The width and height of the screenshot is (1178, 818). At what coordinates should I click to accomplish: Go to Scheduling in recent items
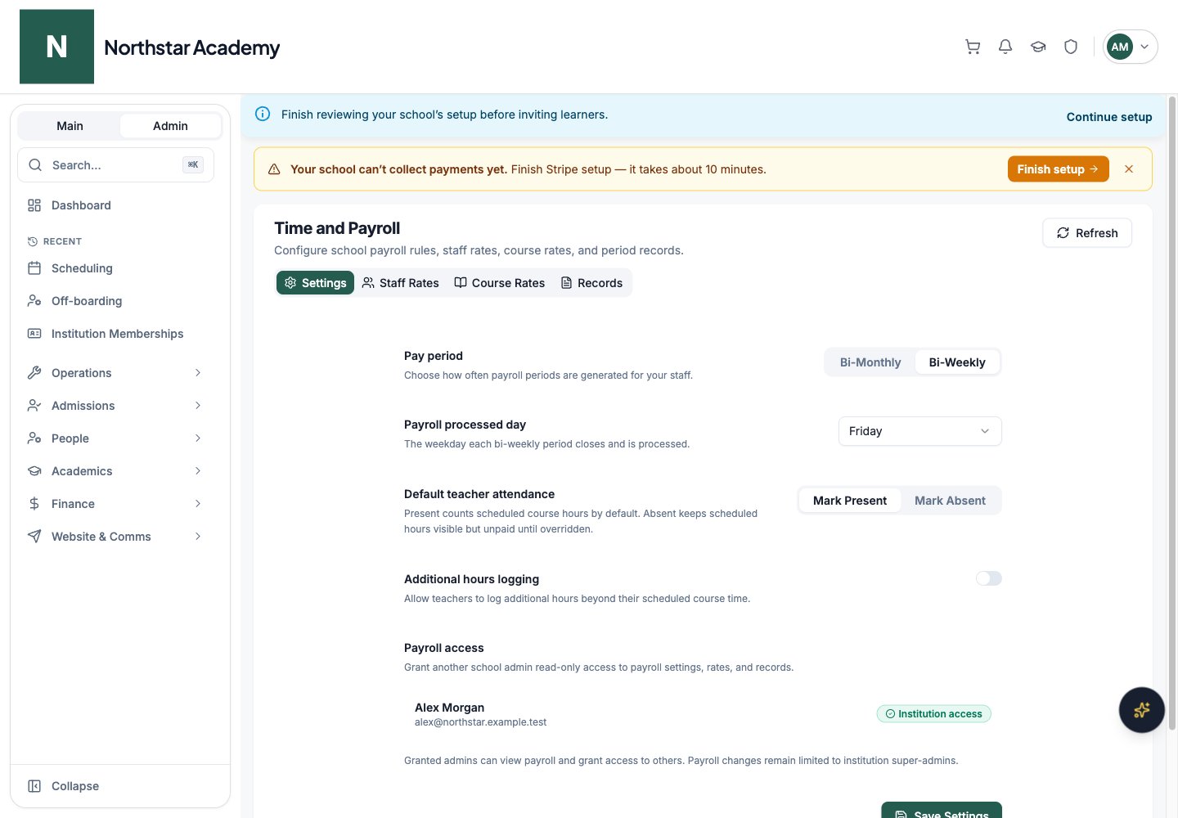[120, 268]
